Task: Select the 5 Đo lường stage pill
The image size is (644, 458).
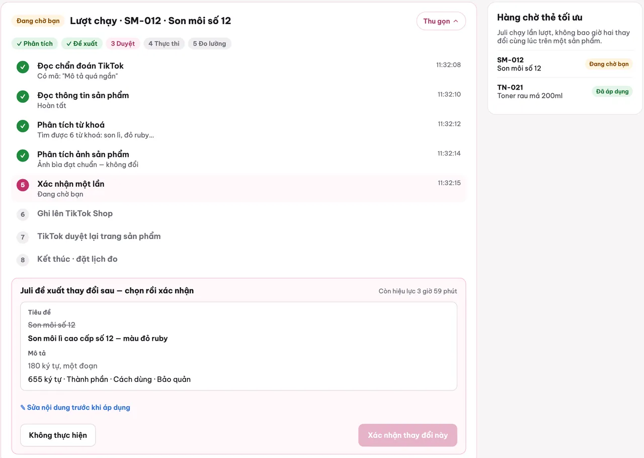Action: pyautogui.click(x=209, y=44)
